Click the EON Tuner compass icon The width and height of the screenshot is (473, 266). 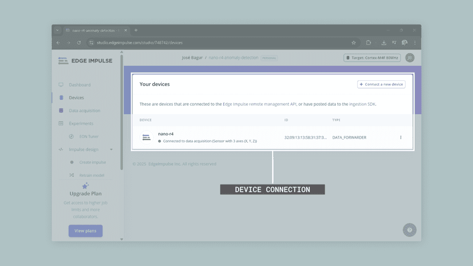(71, 136)
